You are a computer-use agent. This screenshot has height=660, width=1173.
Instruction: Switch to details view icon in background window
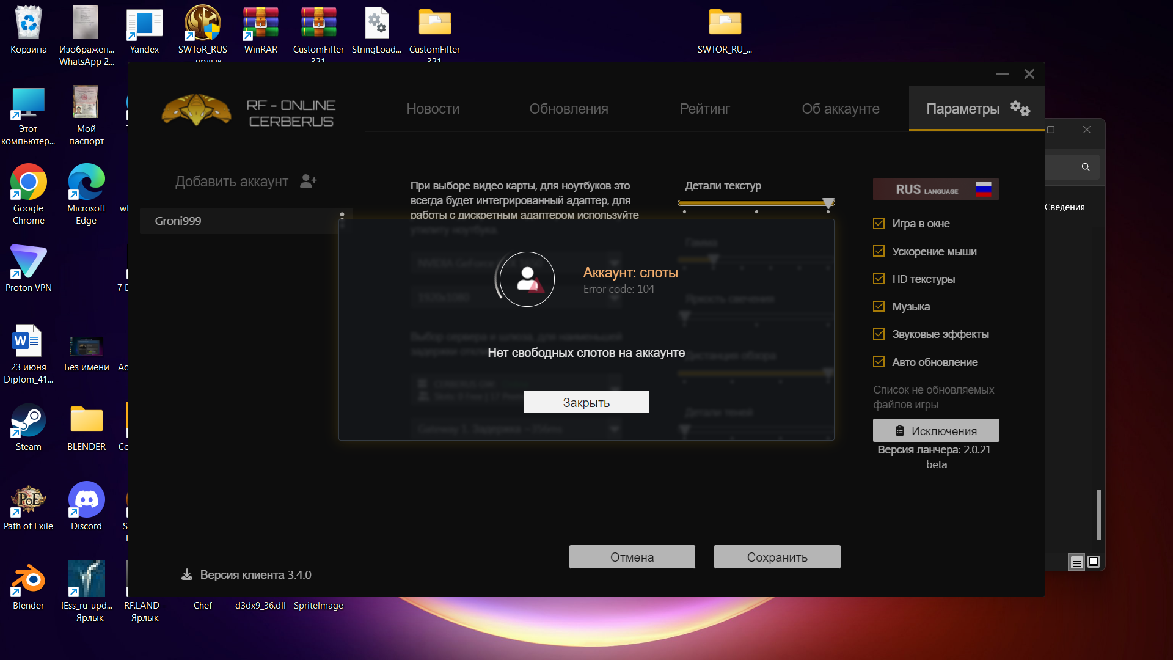[x=1076, y=562]
